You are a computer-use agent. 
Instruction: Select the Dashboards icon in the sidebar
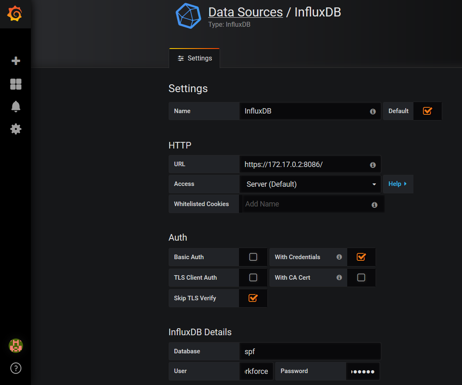tap(15, 84)
